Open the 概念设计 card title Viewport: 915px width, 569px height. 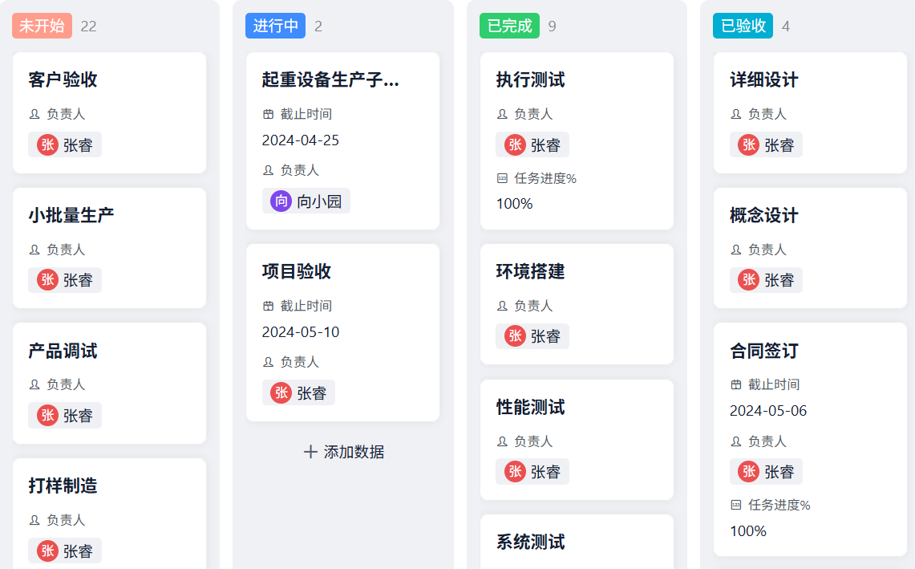click(763, 215)
